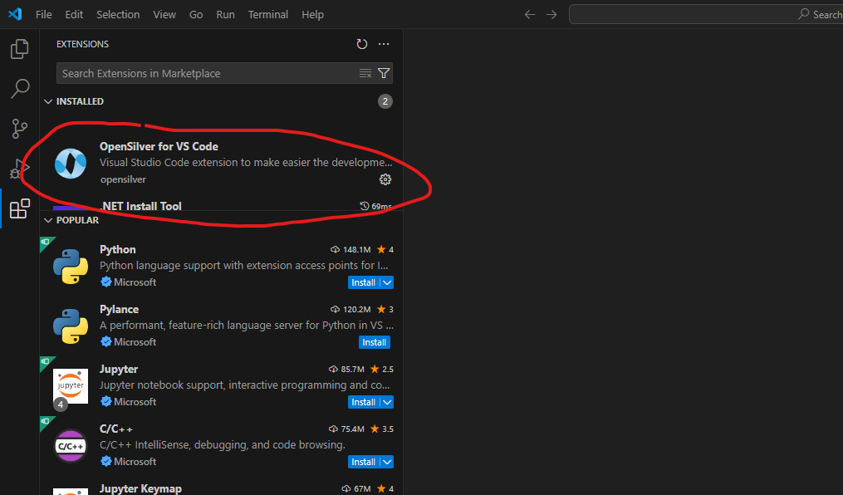Open OpenSilver for VS Code extension entry

click(221, 164)
